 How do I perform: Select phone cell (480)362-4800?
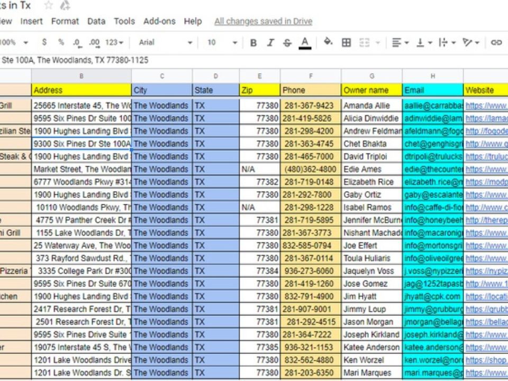(x=311, y=169)
